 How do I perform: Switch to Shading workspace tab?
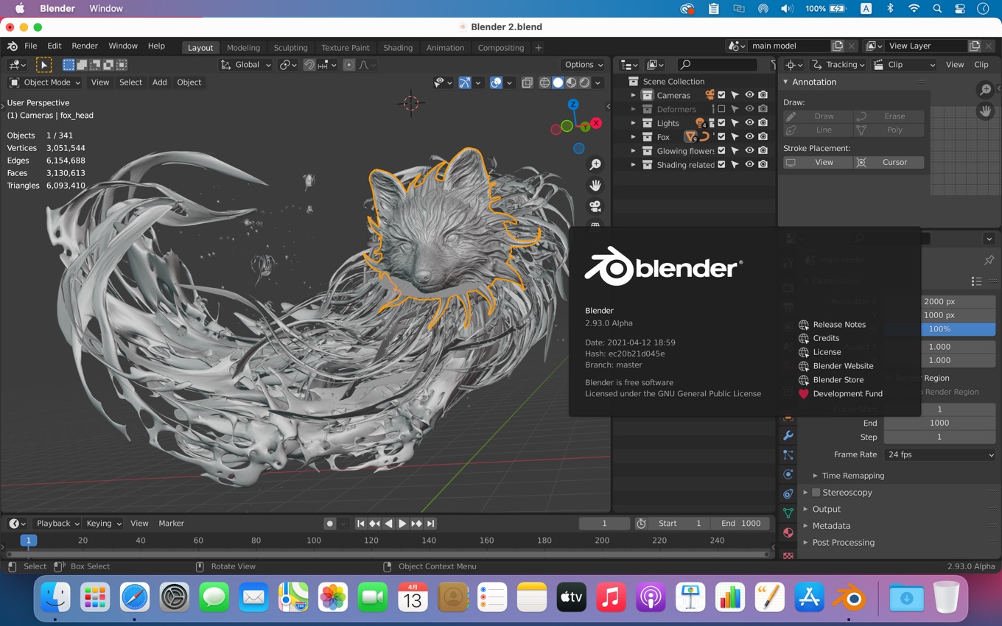point(398,48)
